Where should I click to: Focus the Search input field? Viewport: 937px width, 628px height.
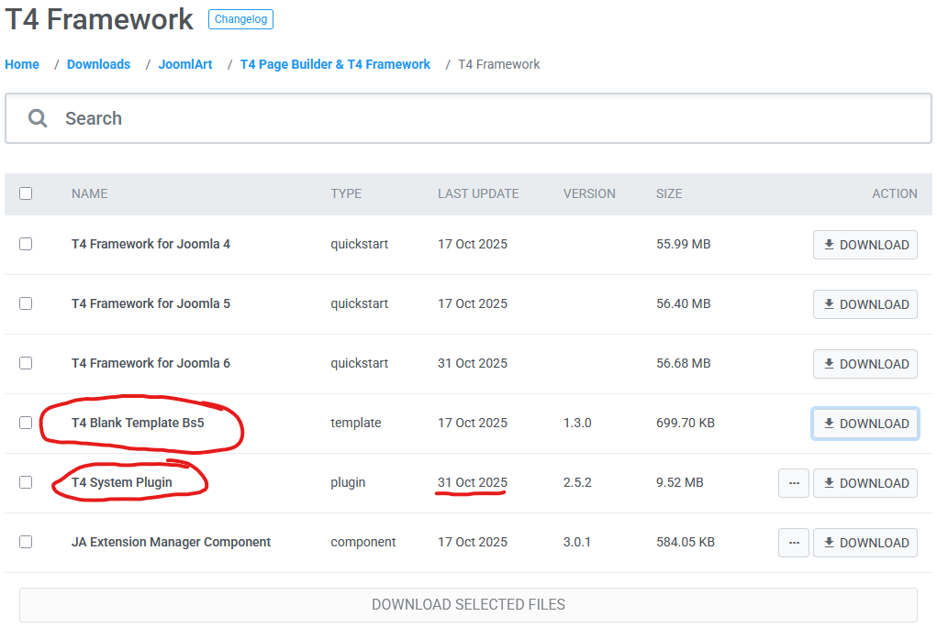pyautogui.click(x=468, y=118)
